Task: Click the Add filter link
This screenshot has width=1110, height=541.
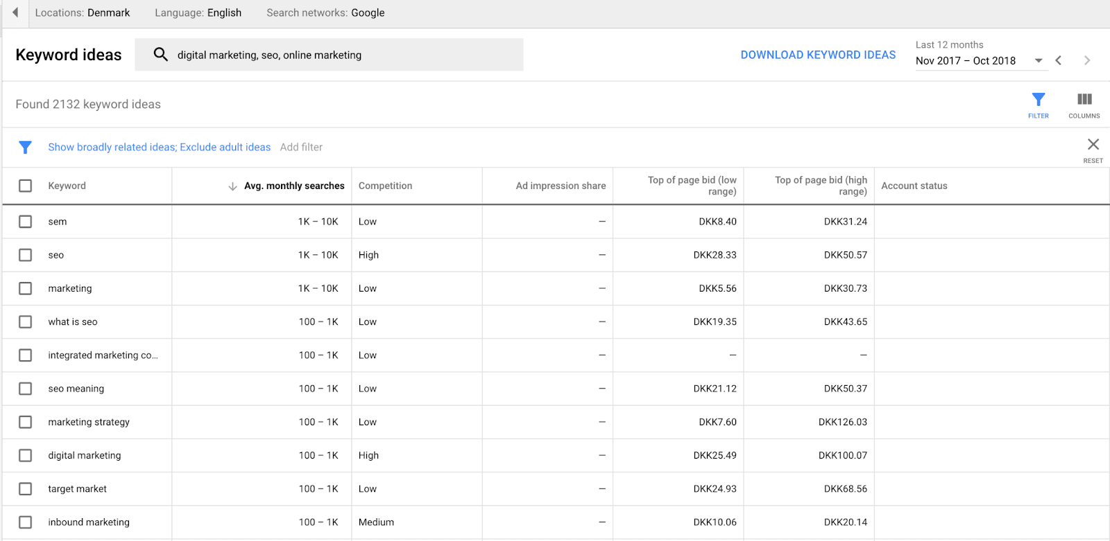Action: point(301,147)
